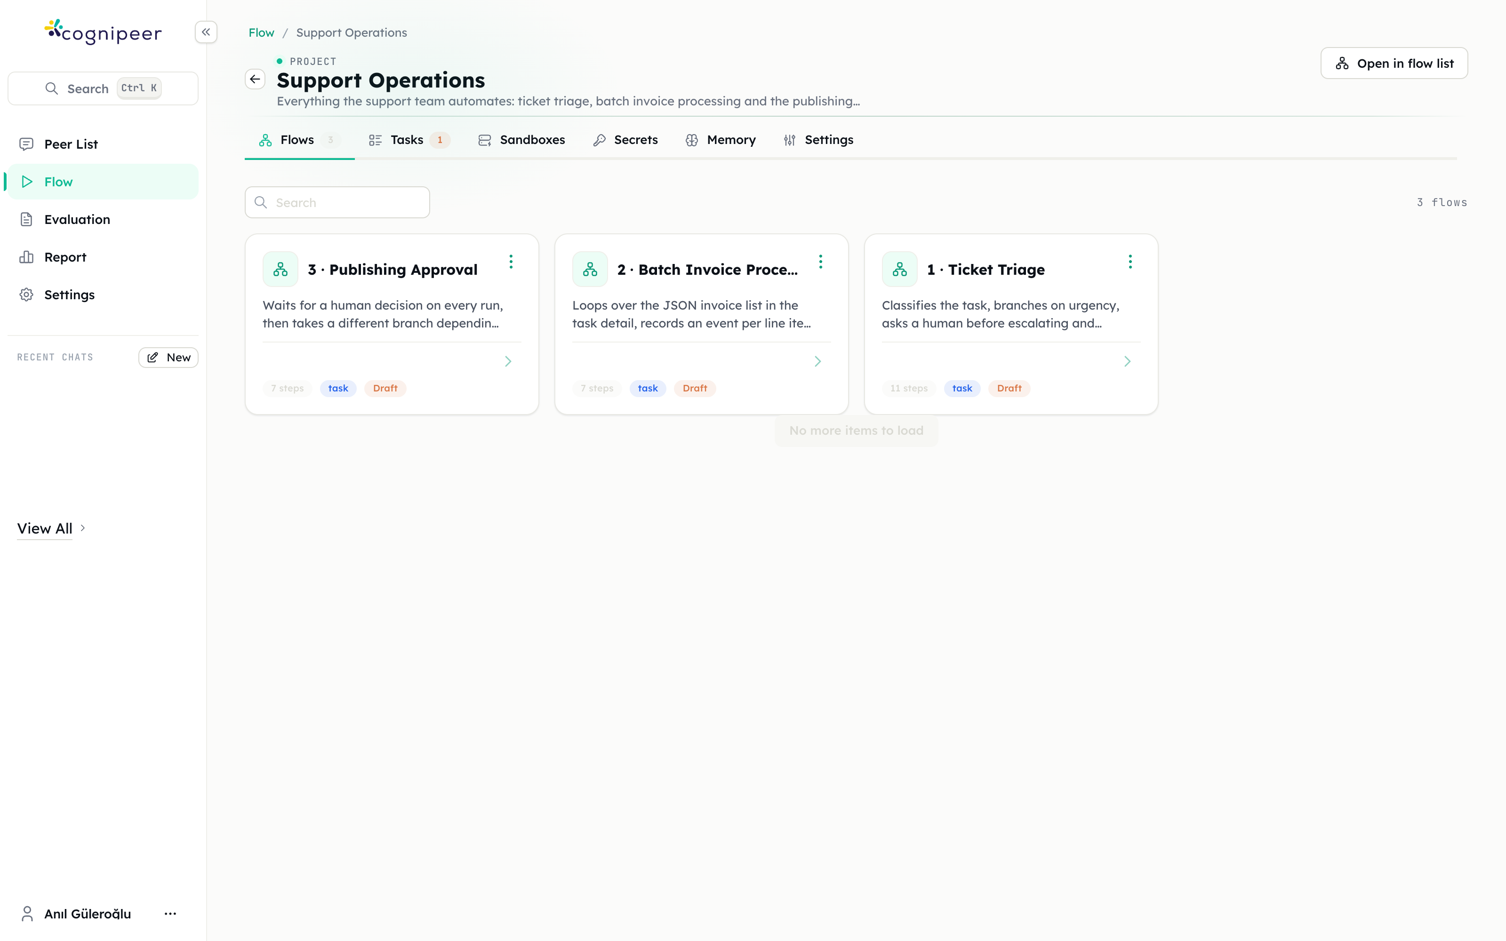
Task: Open the project Settings tab
Action: (x=818, y=140)
